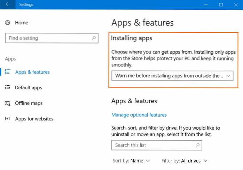The width and height of the screenshot is (243, 170).
Task: Click the Offline maps map icon
Action: (x=8, y=103)
